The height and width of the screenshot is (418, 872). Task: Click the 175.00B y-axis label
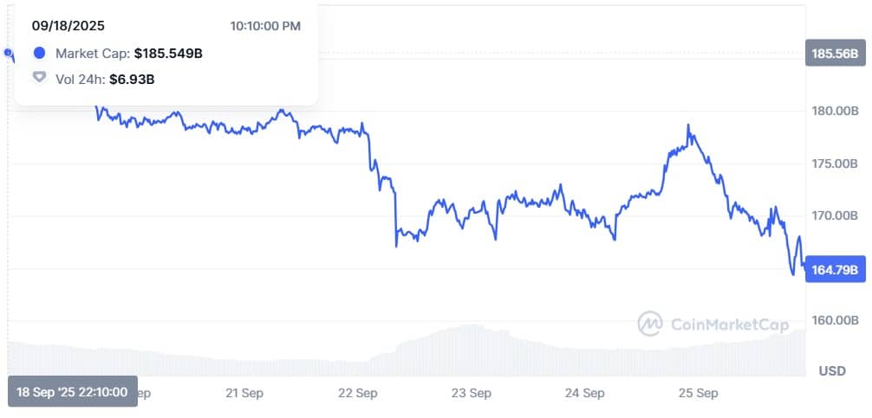(834, 164)
